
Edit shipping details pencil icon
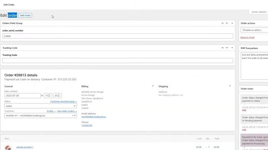230,86
